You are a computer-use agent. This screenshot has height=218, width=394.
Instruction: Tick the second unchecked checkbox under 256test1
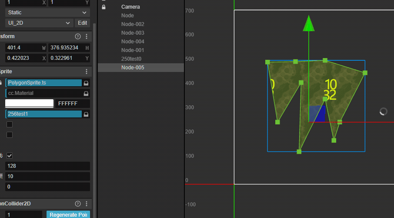[x=10, y=135]
